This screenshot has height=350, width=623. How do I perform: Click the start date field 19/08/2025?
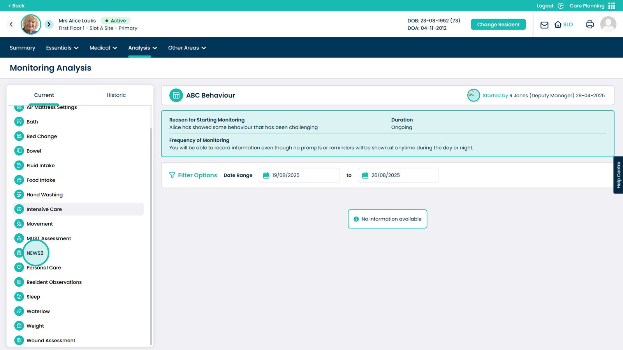pos(299,175)
